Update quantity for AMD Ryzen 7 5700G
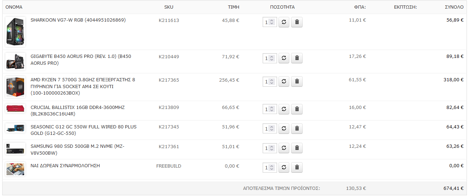This screenshot has height=196, width=468. click(284, 82)
